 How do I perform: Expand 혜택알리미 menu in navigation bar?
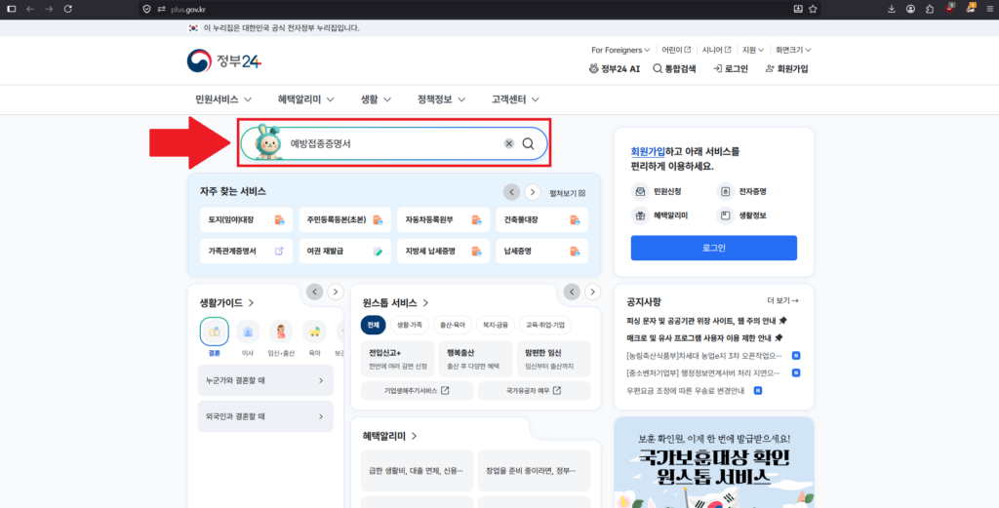tap(307, 99)
